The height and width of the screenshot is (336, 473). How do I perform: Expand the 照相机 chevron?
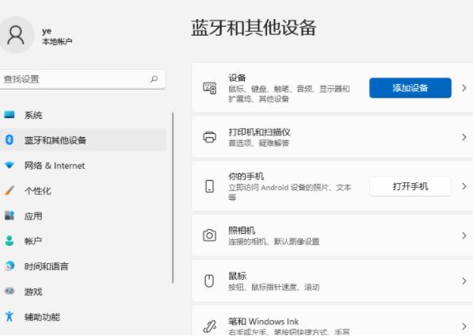coord(464,235)
